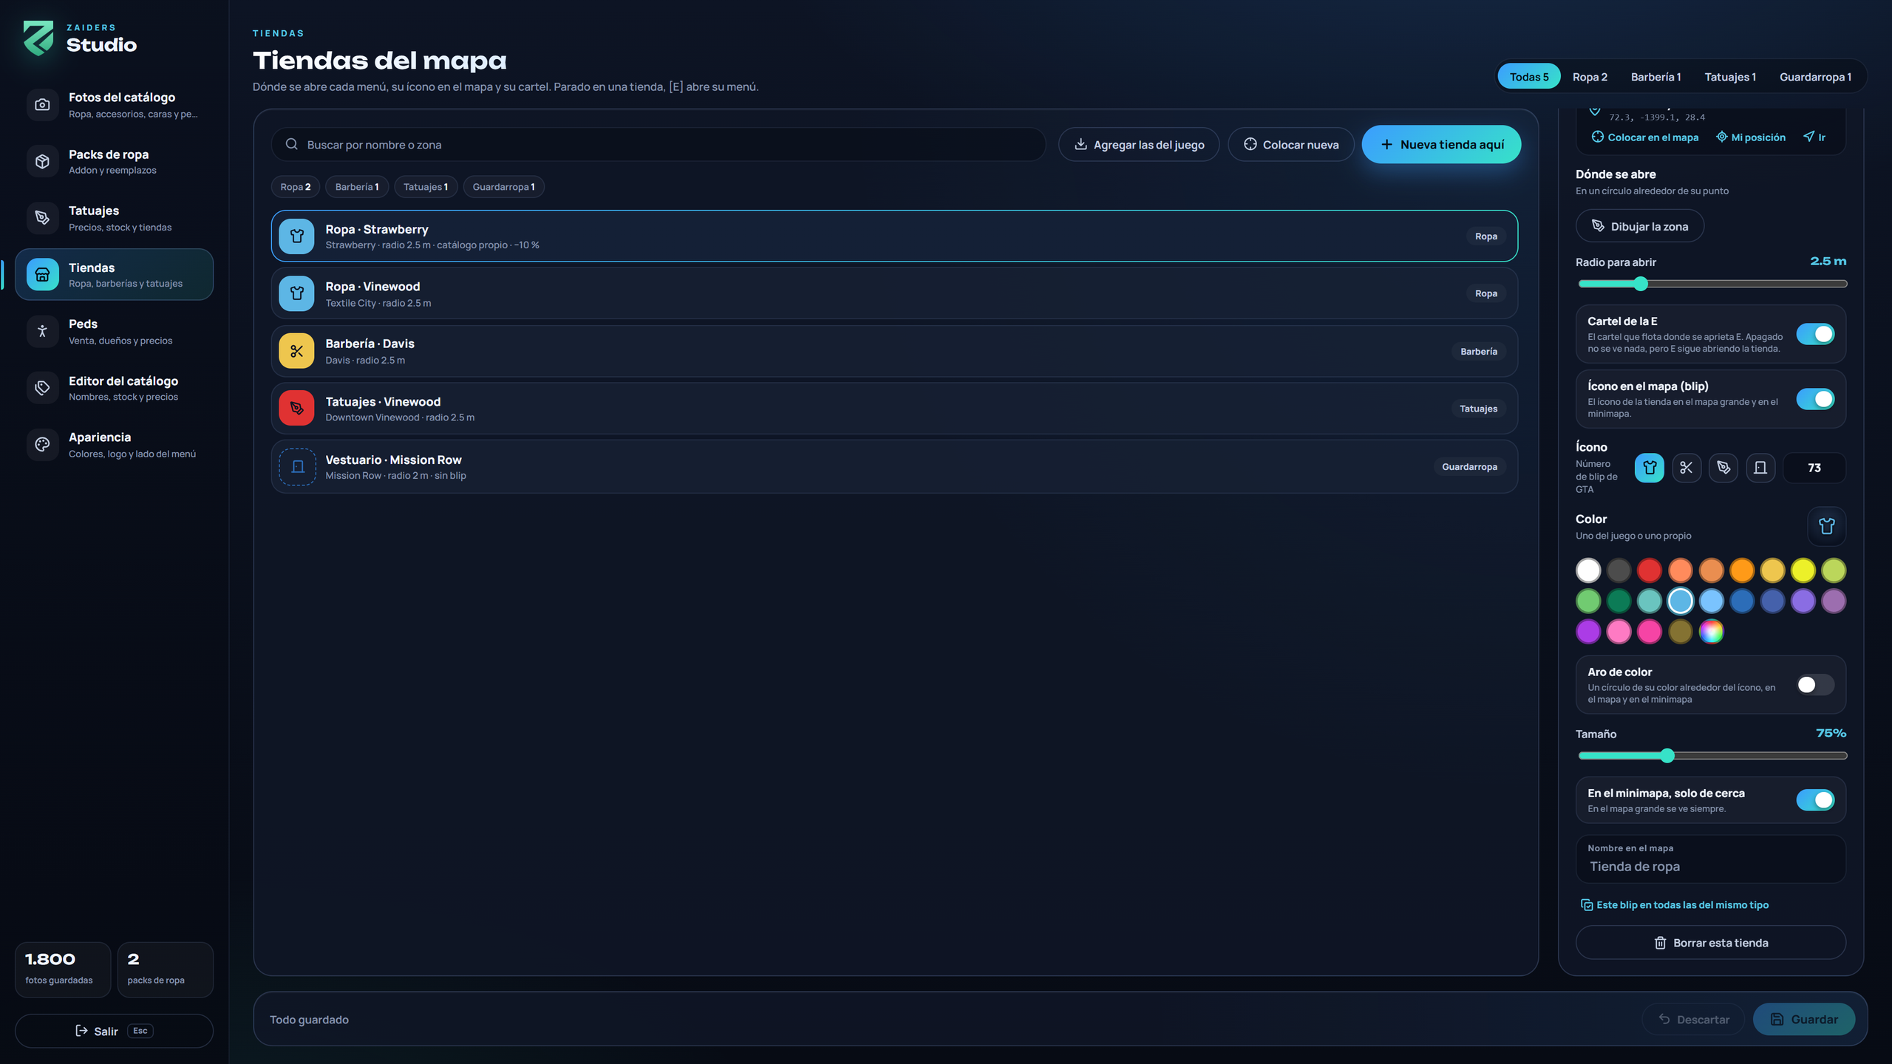The image size is (1892, 1064).
Task: Click Ropa · Vinewood shirt icon
Action: point(296,293)
